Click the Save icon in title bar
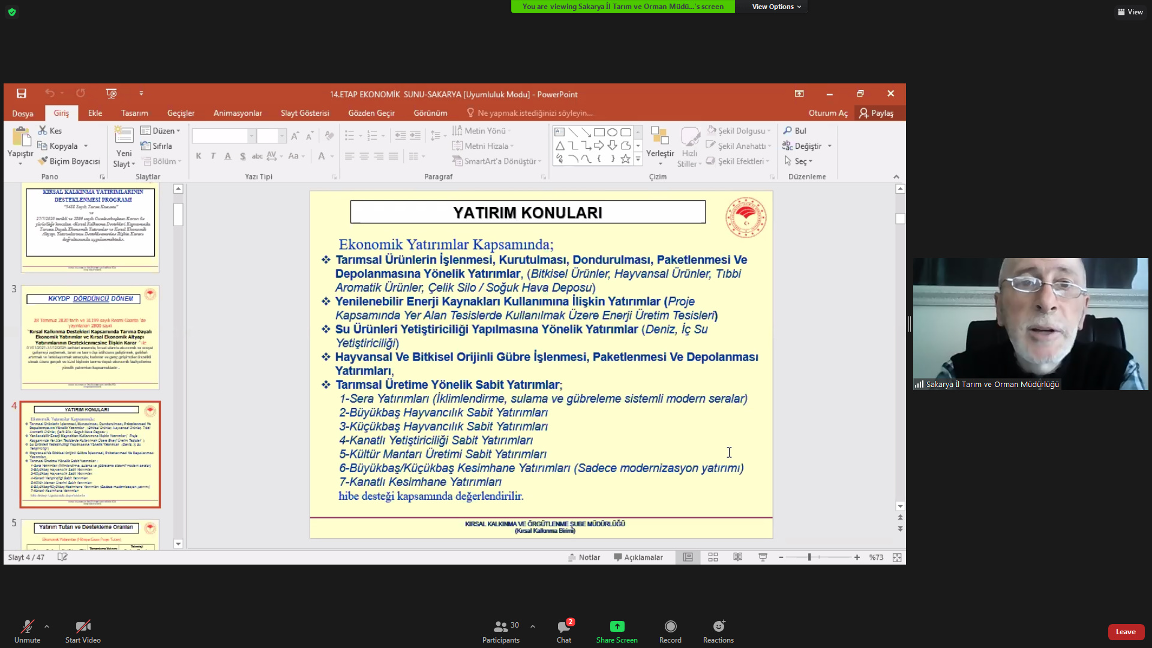 [x=21, y=94]
